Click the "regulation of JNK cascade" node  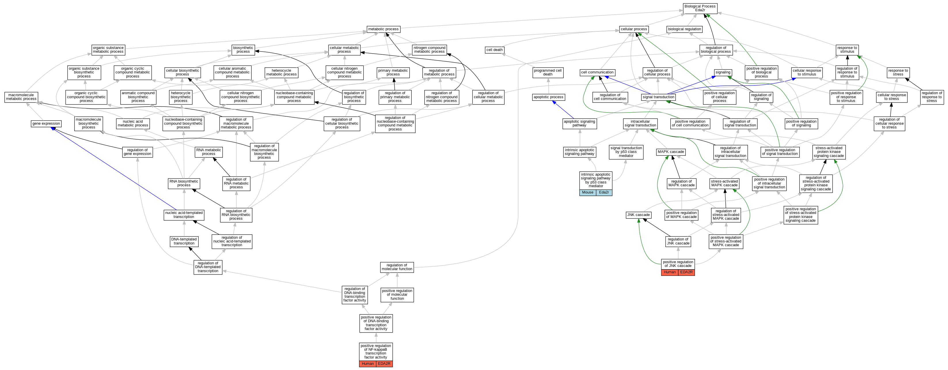[678, 242]
